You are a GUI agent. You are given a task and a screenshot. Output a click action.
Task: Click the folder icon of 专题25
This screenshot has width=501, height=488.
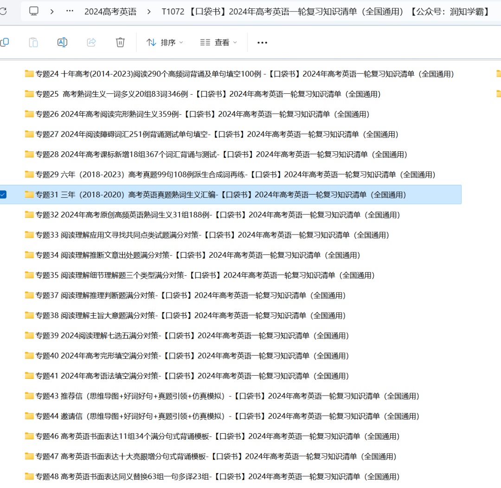[x=29, y=94]
